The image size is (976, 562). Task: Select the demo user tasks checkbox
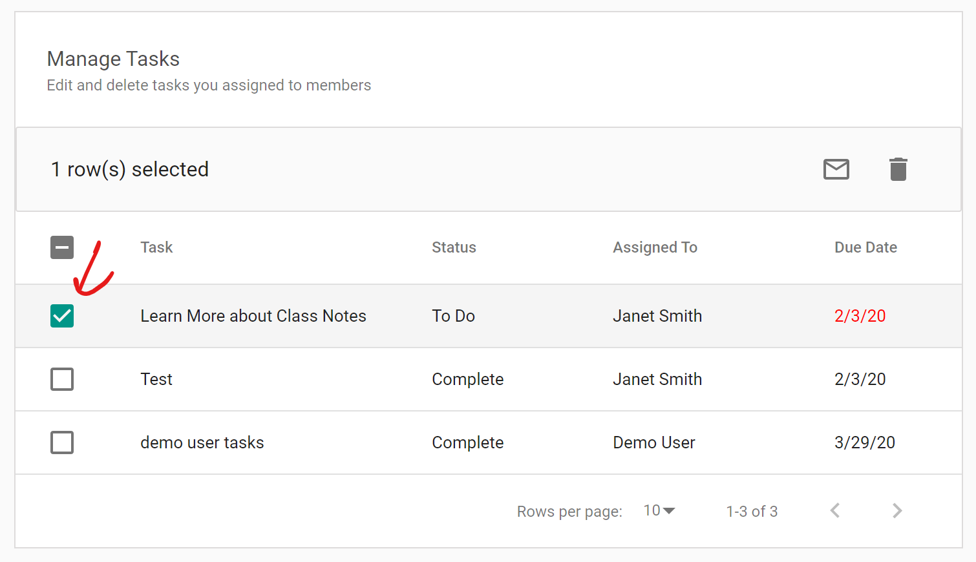pos(62,442)
